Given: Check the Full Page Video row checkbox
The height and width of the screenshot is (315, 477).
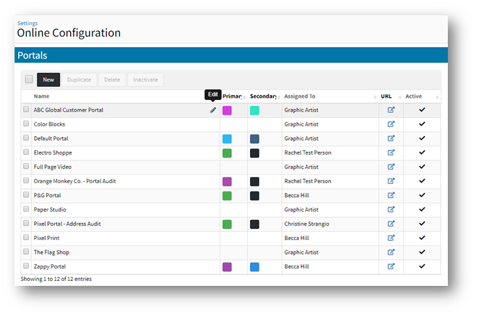Looking at the screenshot, I should [26, 166].
